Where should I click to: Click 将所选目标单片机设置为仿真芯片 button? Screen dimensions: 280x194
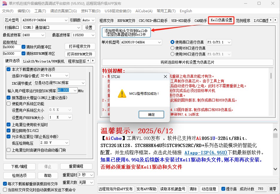pyautogui.click(x=188, y=62)
